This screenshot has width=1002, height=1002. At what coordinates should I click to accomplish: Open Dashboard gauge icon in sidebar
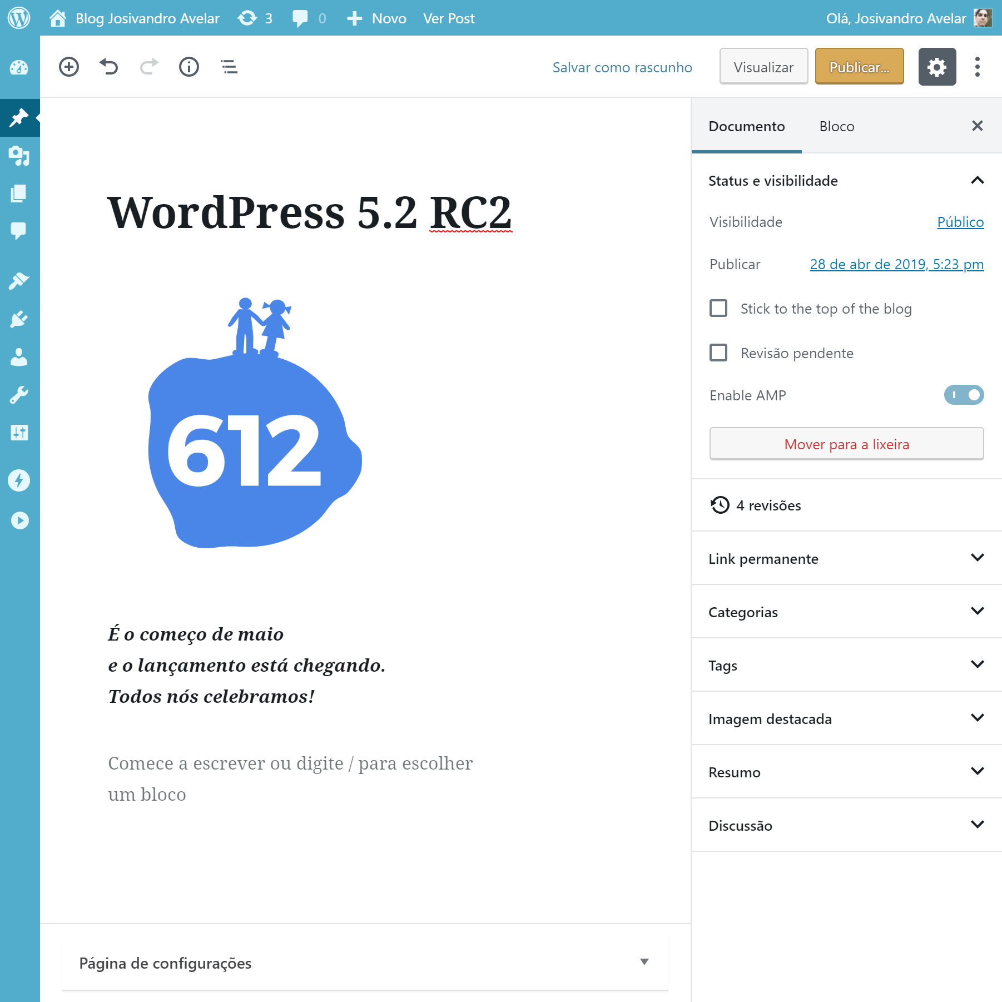(19, 67)
